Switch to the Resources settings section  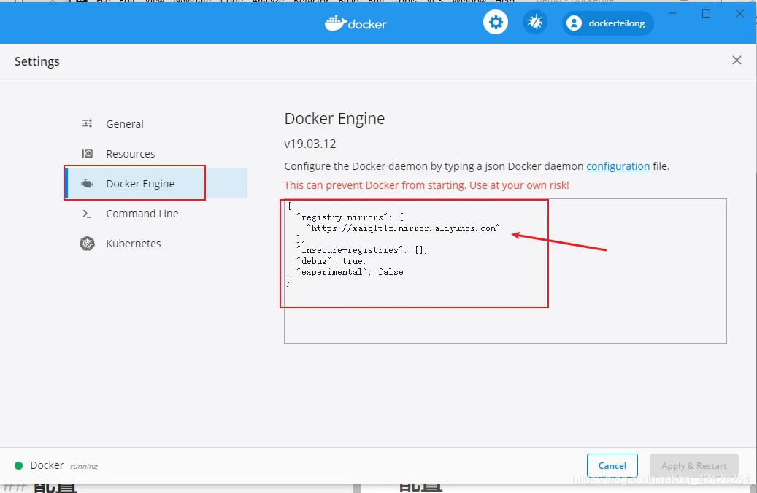[x=129, y=154]
